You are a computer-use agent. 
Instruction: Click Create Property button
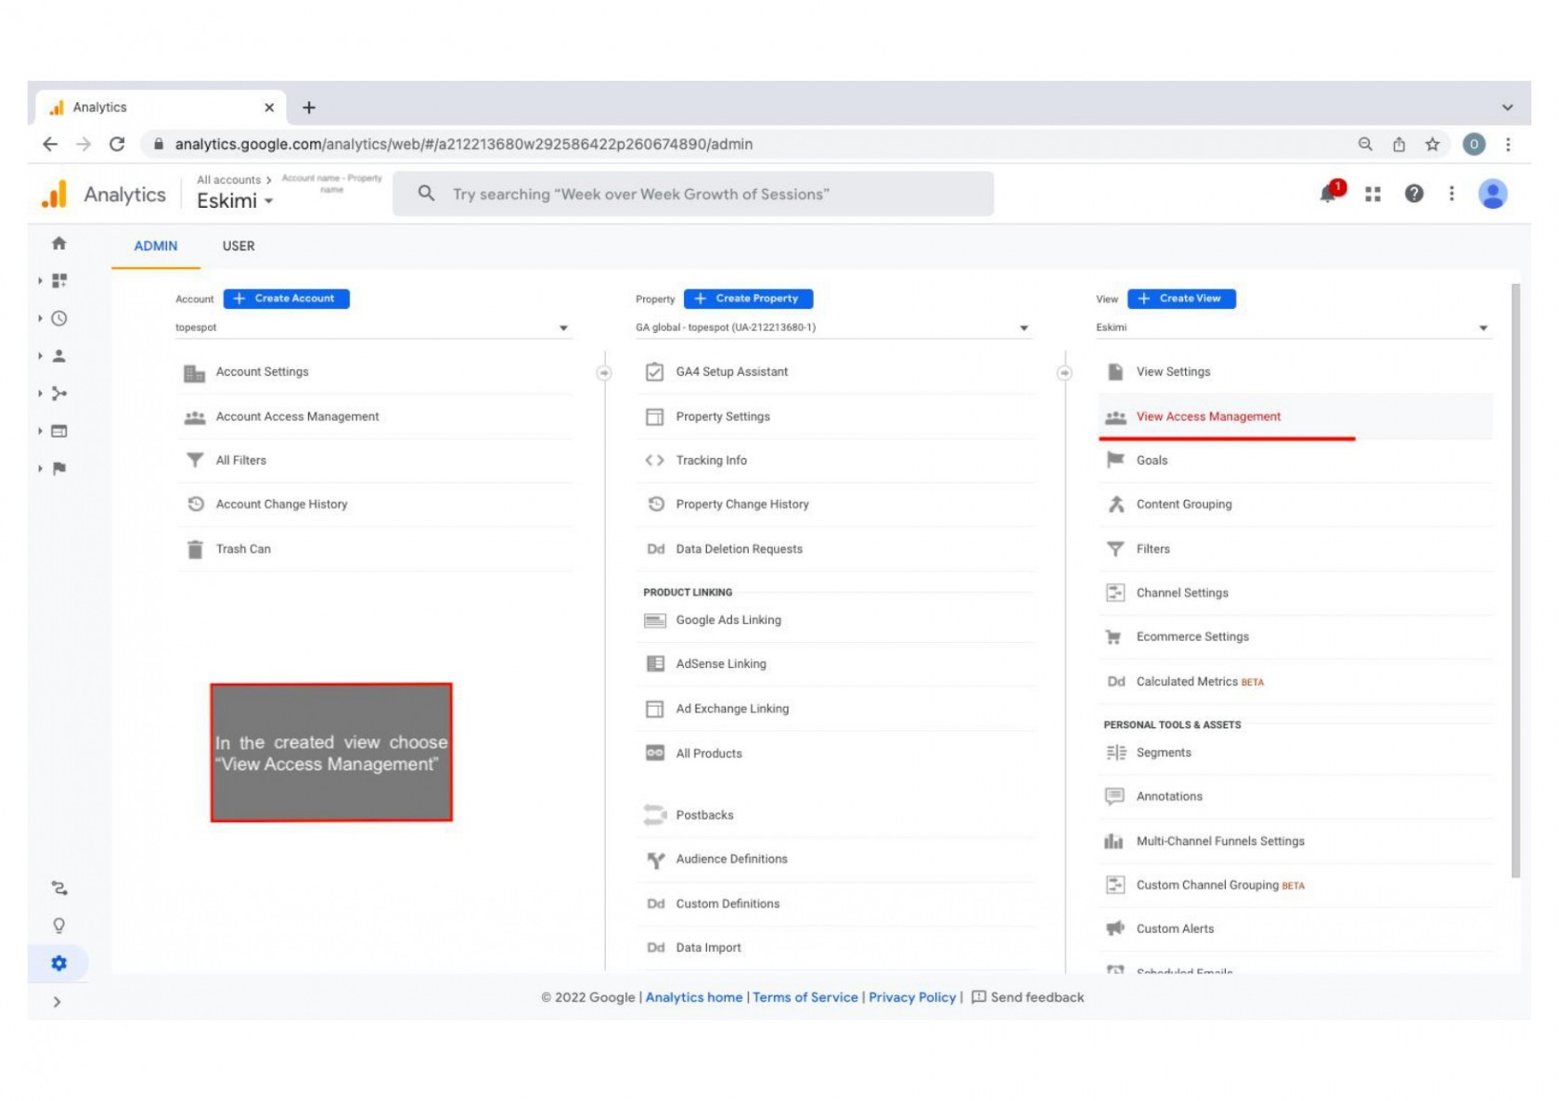[748, 299]
